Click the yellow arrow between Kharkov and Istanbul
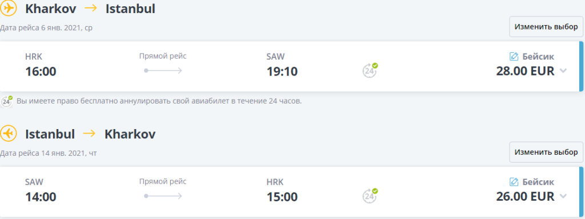Screen dimensions: 585x219 91,9
